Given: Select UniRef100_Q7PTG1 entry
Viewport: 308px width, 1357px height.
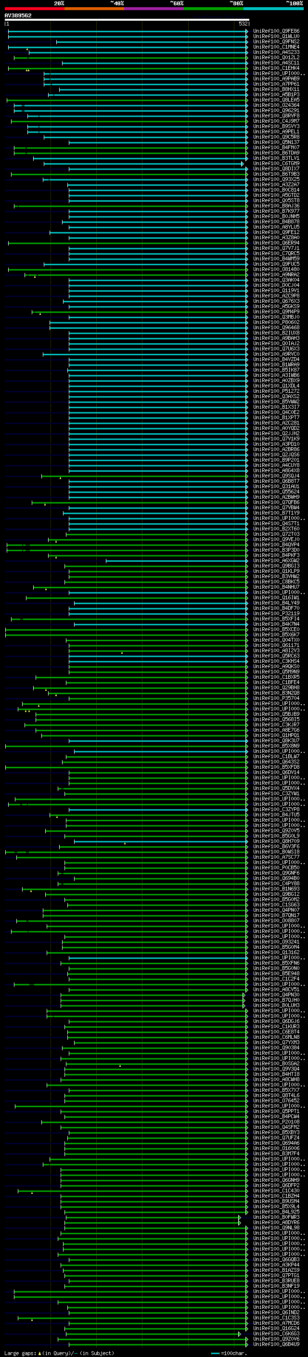Looking at the screenshot, I should [276, 1275].
